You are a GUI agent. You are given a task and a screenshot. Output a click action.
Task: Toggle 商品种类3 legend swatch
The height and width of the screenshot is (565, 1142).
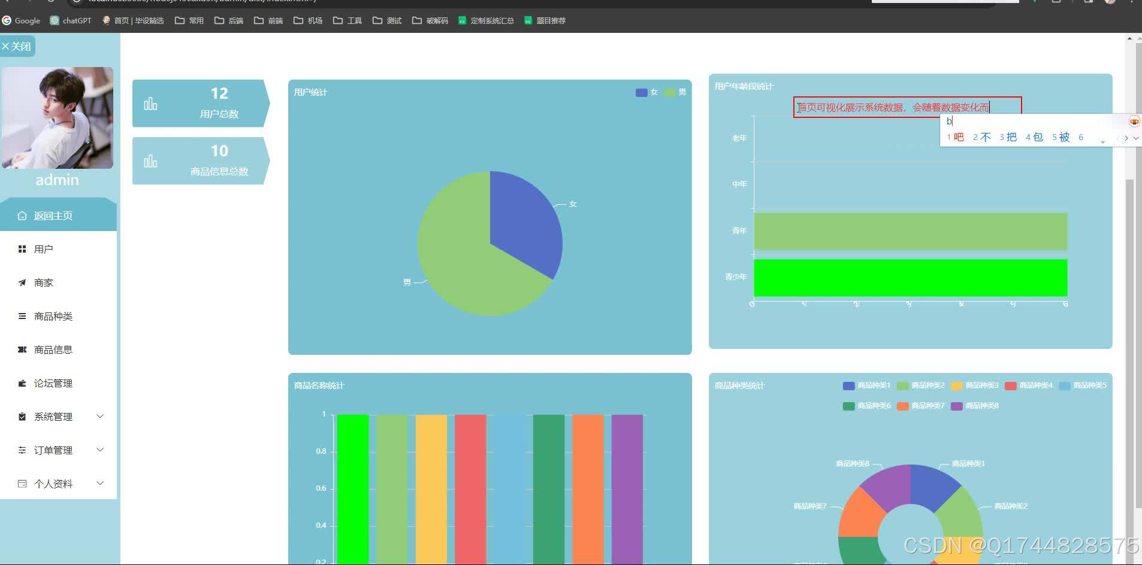(x=956, y=385)
